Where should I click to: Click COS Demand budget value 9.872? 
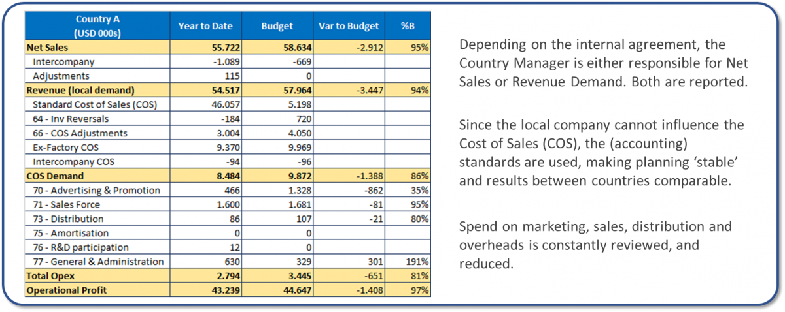pyautogui.click(x=299, y=176)
